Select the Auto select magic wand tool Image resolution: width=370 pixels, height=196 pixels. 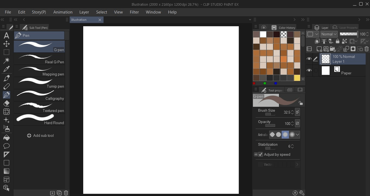pyautogui.click(x=7, y=60)
